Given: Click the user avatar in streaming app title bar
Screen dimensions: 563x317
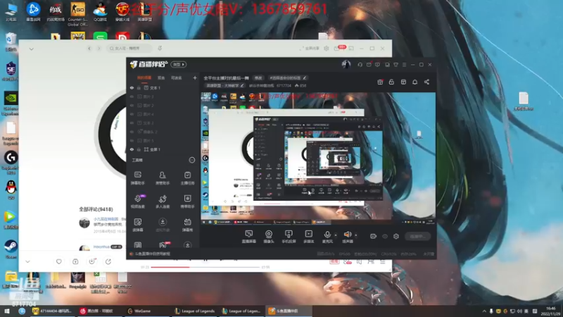Looking at the screenshot, I should pos(346,64).
